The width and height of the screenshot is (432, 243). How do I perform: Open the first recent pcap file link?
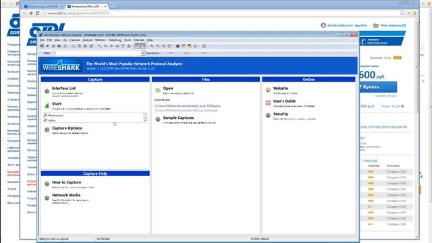[188, 106]
